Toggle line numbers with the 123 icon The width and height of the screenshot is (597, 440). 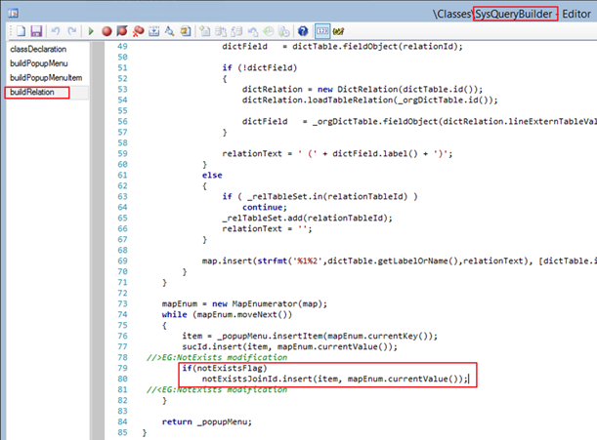[x=322, y=31]
